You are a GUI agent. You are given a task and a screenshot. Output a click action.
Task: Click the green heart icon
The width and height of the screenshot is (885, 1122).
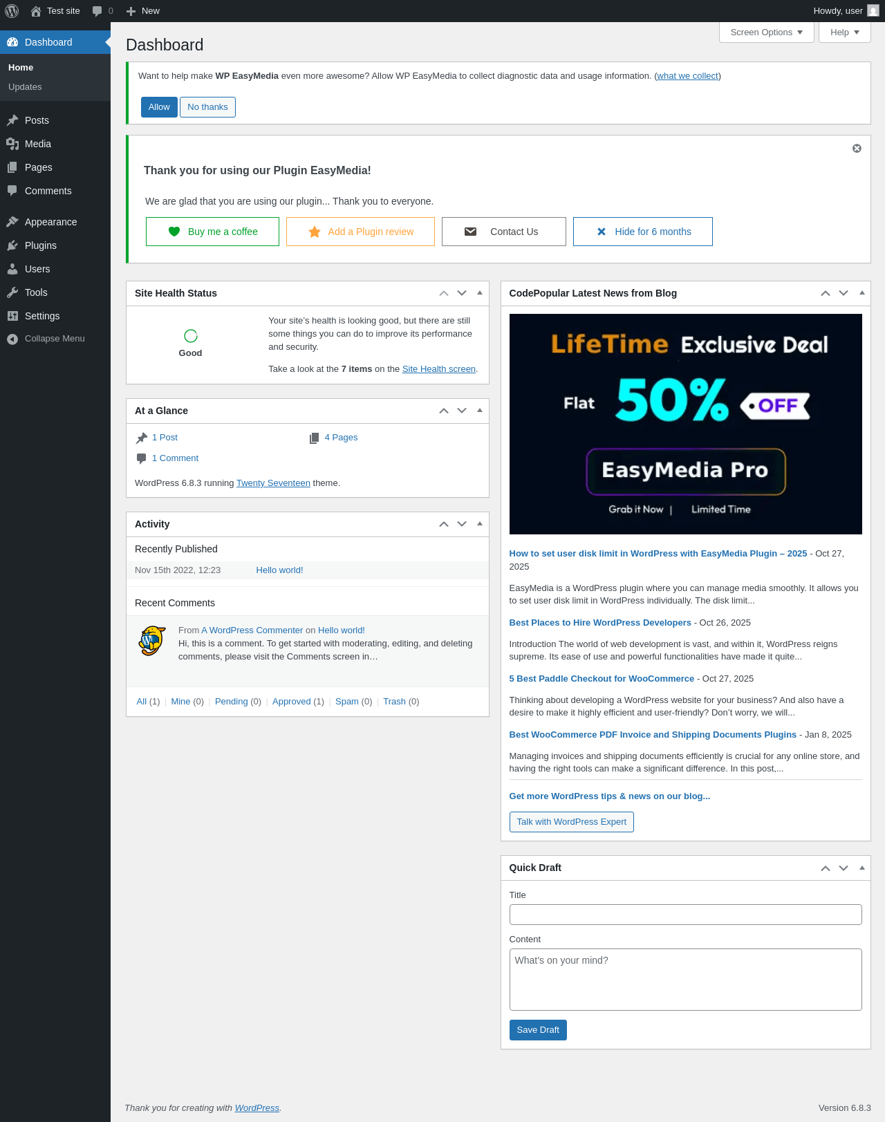click(x=174, y=232)
